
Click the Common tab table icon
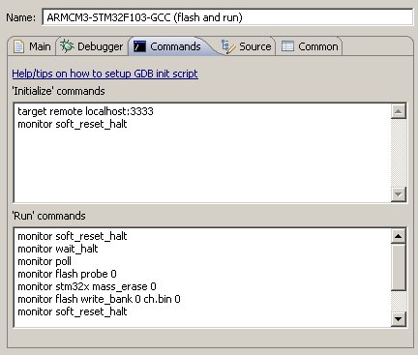[287, 46]
